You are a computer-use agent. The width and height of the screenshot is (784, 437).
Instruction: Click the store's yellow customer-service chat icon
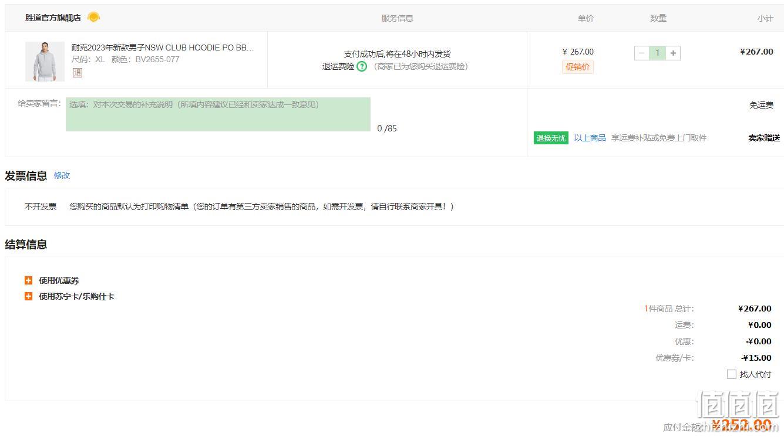point(93,17)
